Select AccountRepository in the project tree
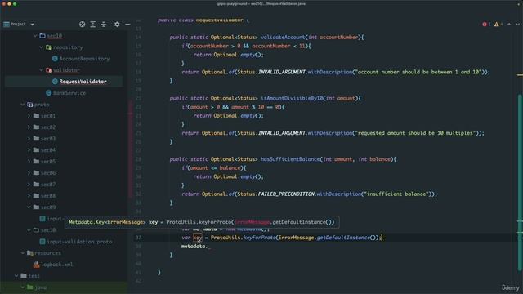Image resolution: width=523 pixels, height=294 pixels. (x=84, y=59)
